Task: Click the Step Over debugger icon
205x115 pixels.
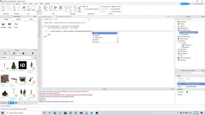Action: pyautogui.click(x=70, y=8)
